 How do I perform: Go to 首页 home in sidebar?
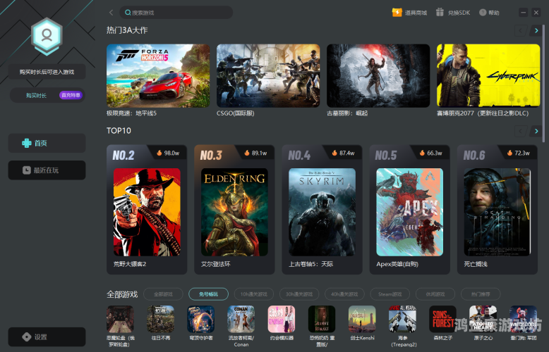(47, 143)
